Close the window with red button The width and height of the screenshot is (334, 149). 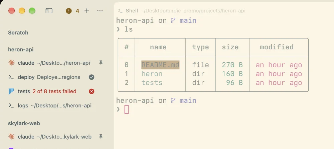(11, 11)
